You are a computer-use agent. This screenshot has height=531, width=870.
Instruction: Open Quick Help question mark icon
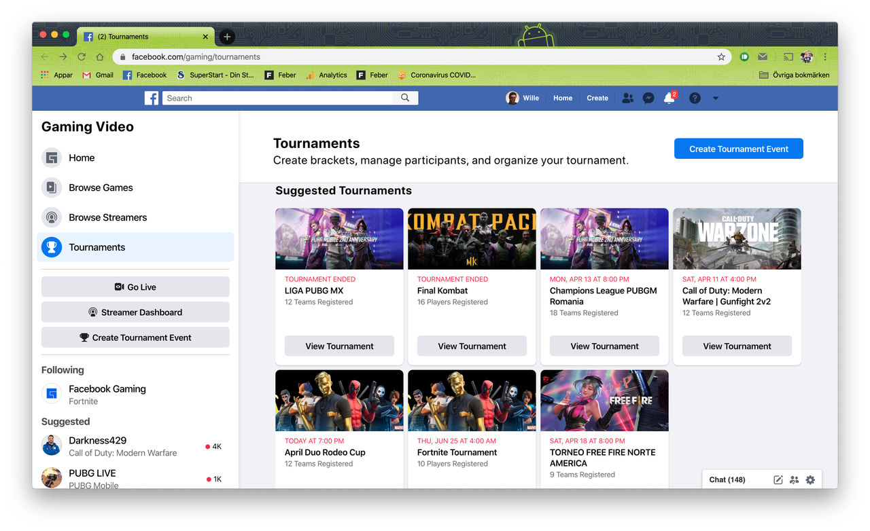(x=695, y=98)
